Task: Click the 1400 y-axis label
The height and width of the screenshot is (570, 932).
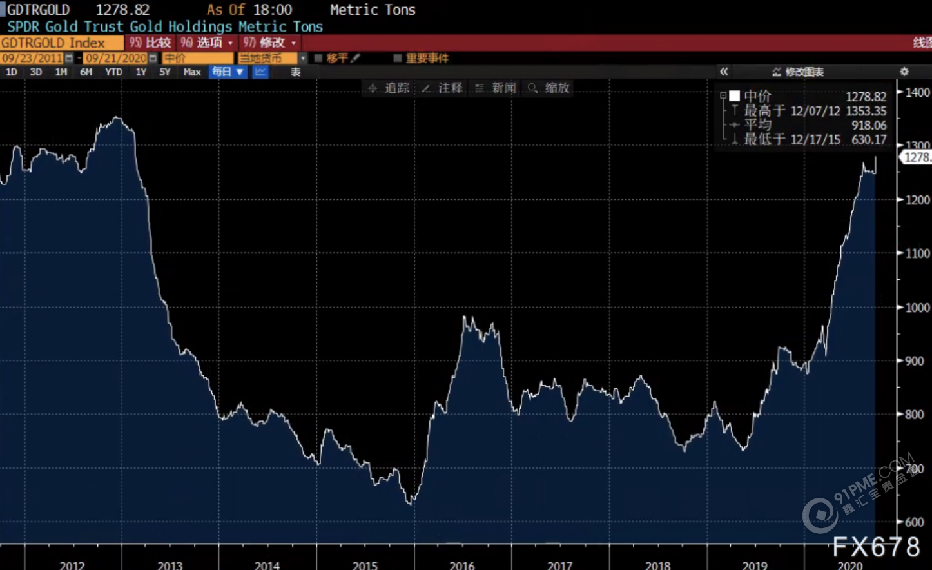Action: (x=918, y=92)
